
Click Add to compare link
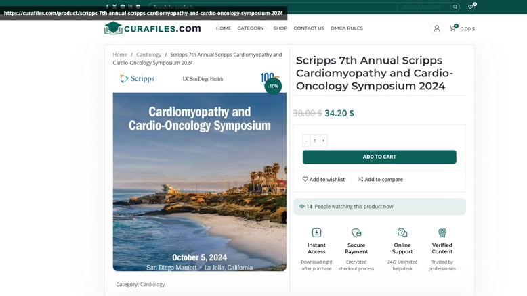pyautogui.click(x=380, y=179)
